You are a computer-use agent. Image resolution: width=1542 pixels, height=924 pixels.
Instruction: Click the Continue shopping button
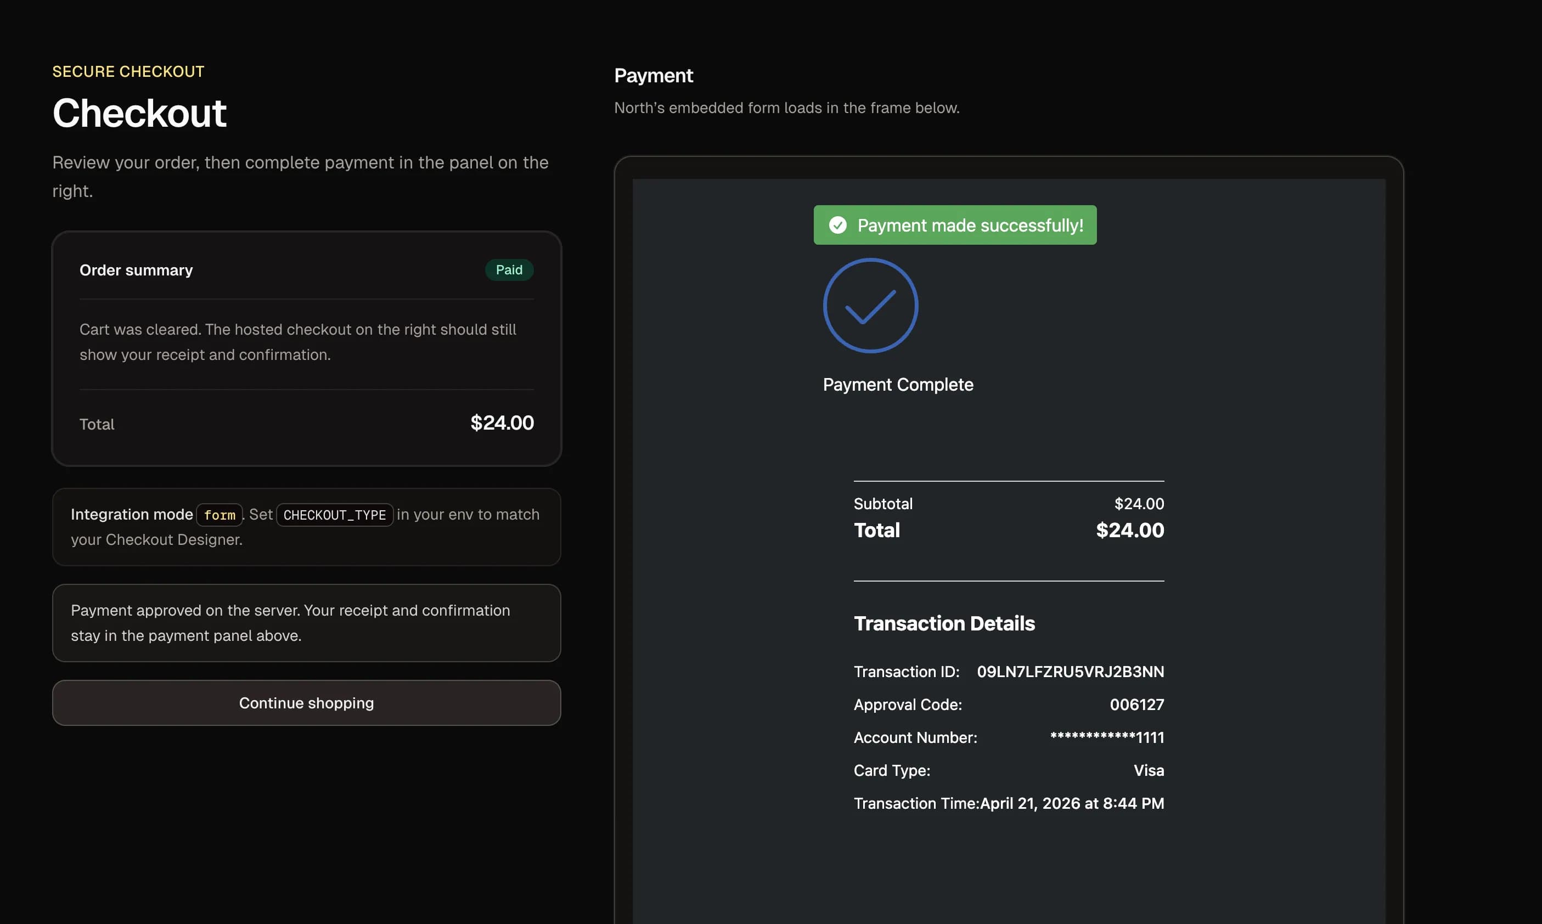pos(306,702)
